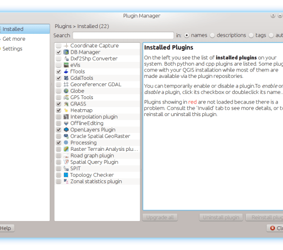Select the Zonal statistics plugin entry
Viewport: 283px width, 250px height.
(97, 181)
